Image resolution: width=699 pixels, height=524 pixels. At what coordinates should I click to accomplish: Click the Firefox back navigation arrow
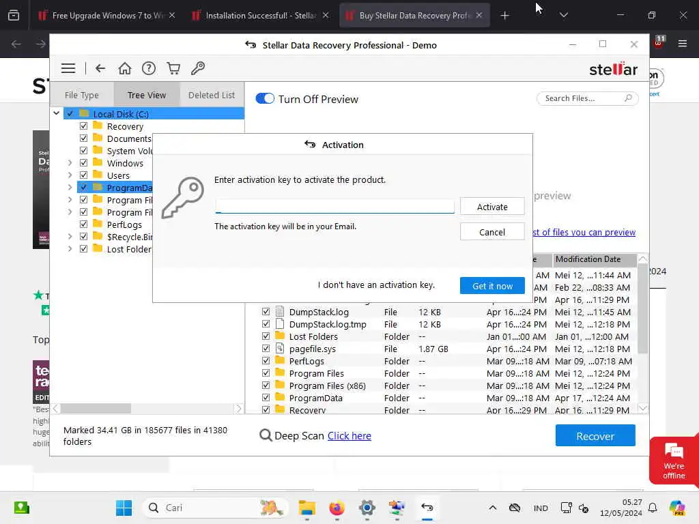click(x=16, y=44)
